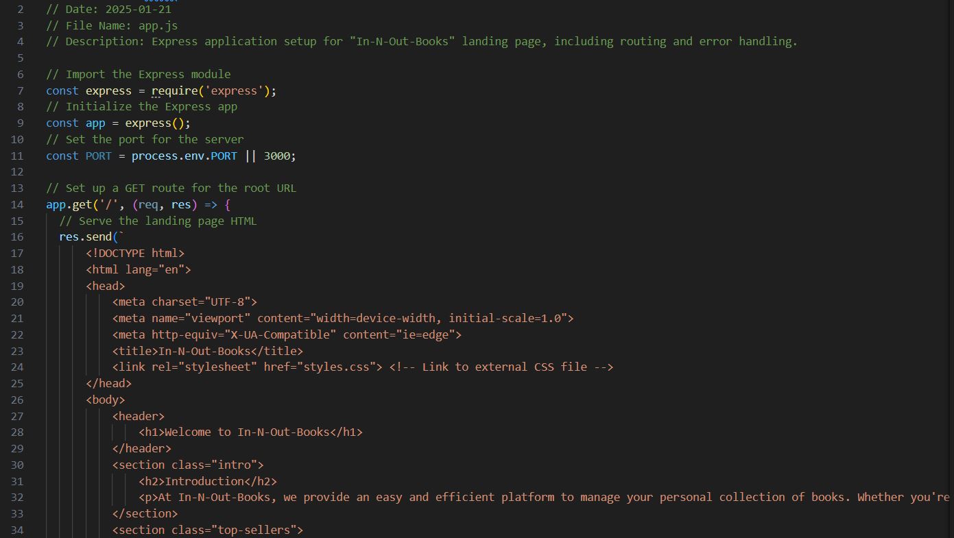Click line number 26 in the gutter
The height and width of the screenshot is (538, 954).
(17, 400)
